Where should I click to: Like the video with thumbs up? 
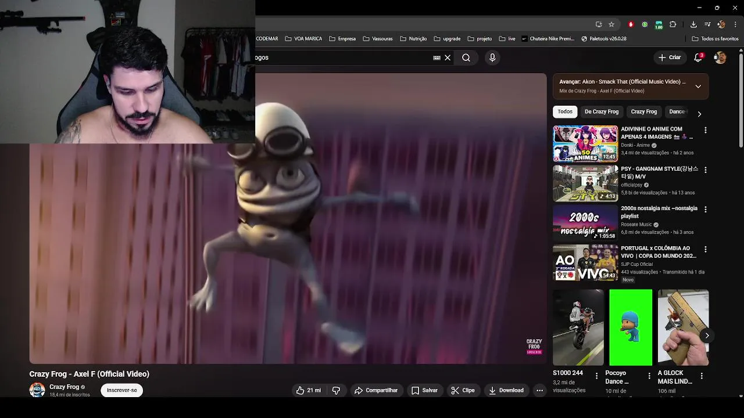308,390
